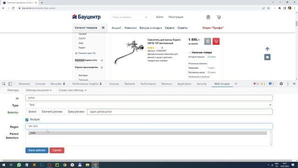Check the Eska brand filter checkbox
Image resolution: width=298 pixels, height=168 pixels.
pos(76,43)
